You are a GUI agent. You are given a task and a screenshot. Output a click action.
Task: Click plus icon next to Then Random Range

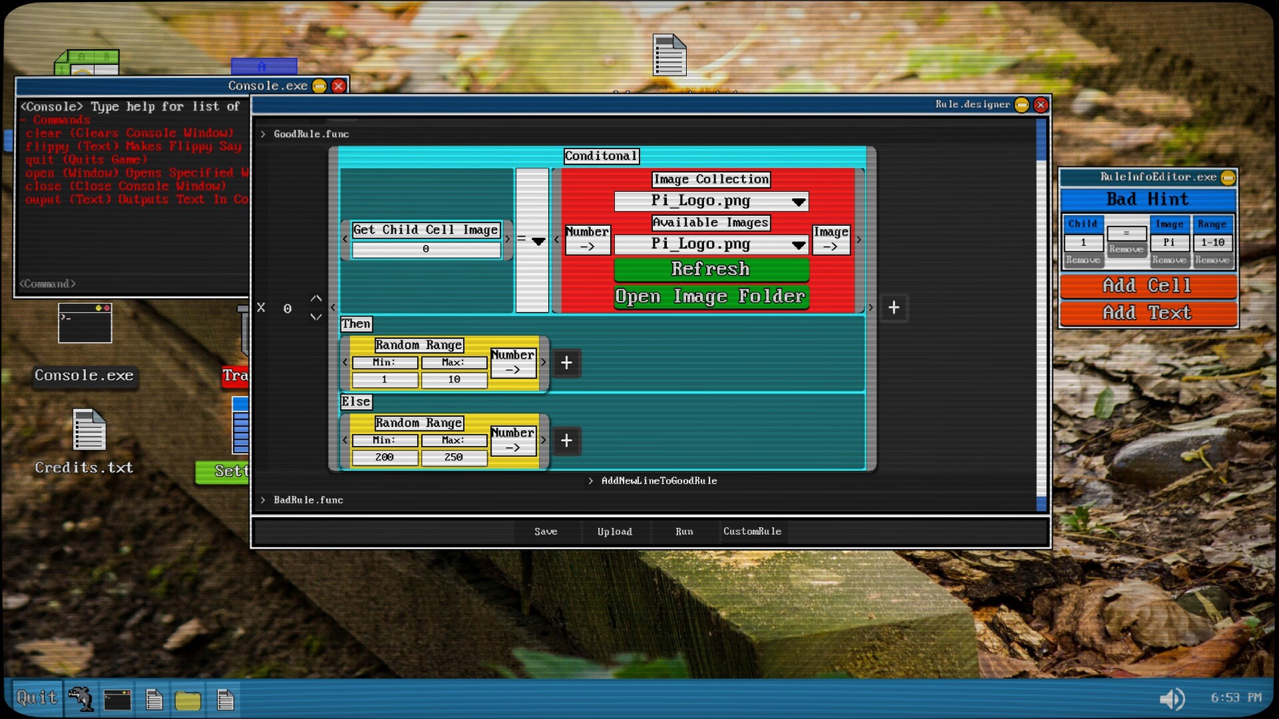coord(566,363)
